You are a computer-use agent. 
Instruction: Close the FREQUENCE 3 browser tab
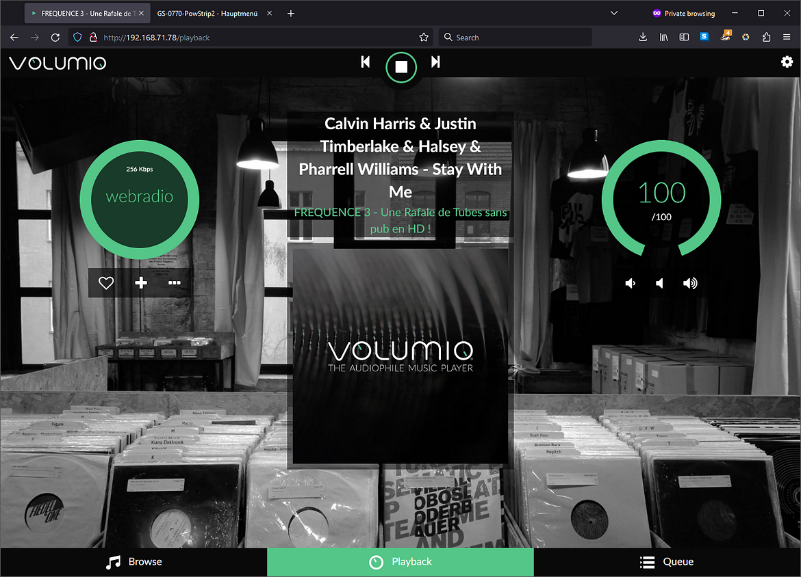(x=142, y=13)
